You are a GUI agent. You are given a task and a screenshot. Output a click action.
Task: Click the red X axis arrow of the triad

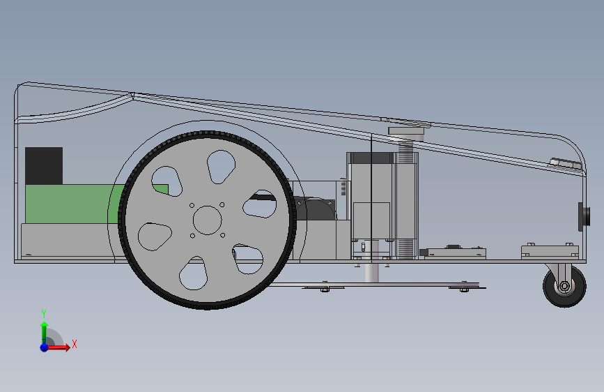tap(59, 347)
